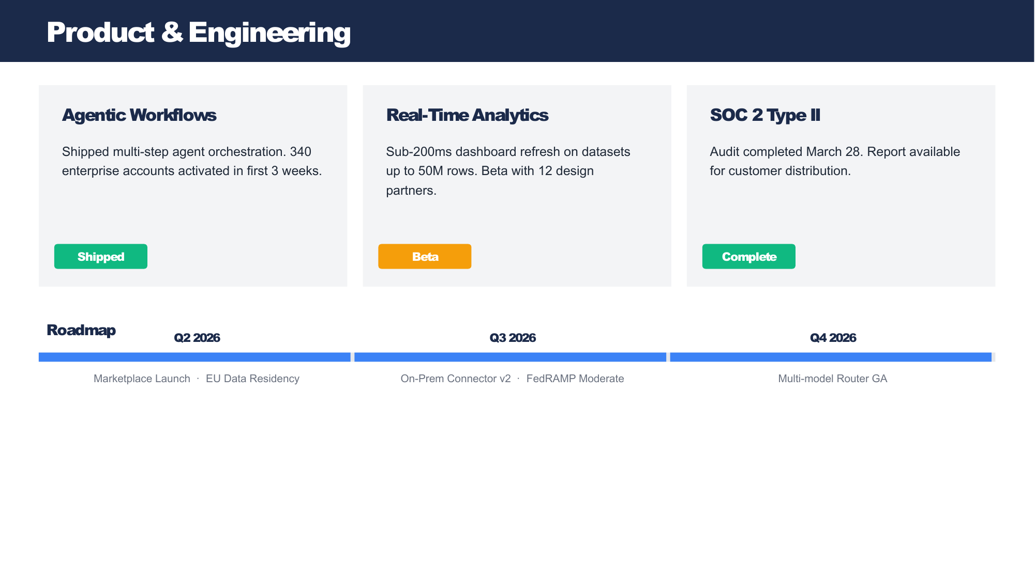Viewport: 1035px width, 581px height.
Task: Click the blue Q4 2026 roadmap bar
Action: click(831, 357)
